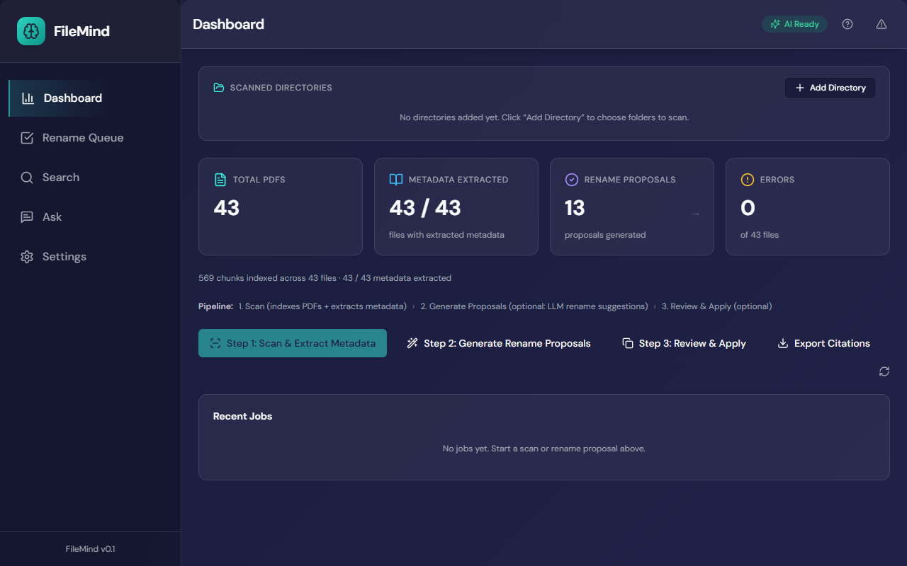The height and width of the screenshot is (566, 907).
Task: Click the FileMind brain logo icon
Action: (30, 31)
